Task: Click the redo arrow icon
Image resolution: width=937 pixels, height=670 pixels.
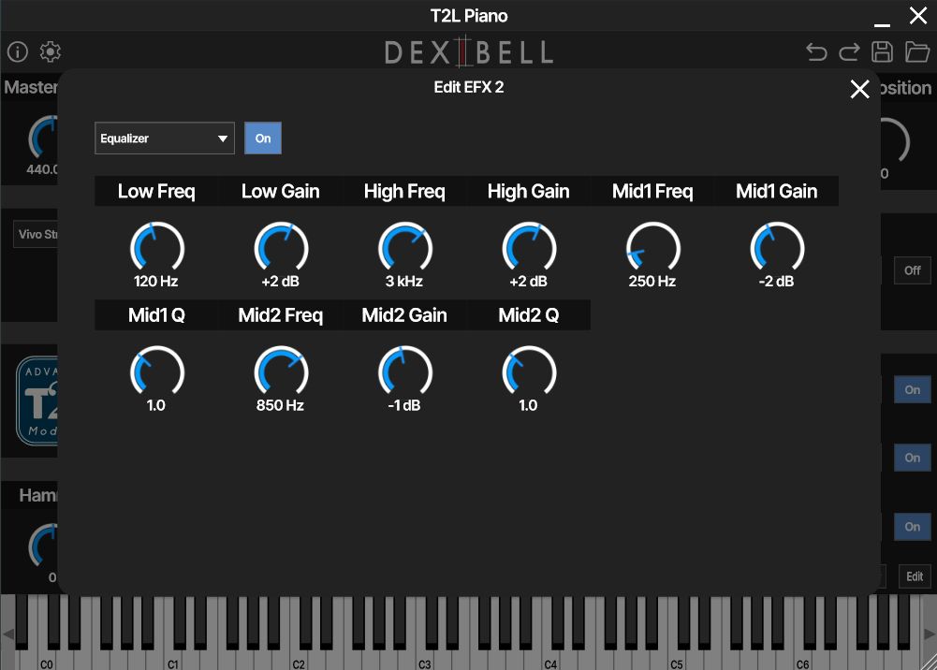Action: tap(849, 52)
